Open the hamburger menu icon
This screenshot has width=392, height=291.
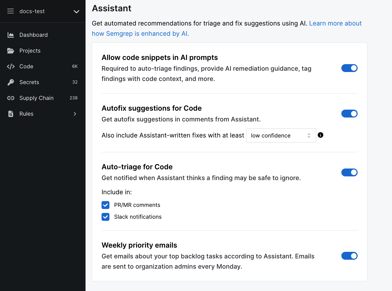[10, 11]
